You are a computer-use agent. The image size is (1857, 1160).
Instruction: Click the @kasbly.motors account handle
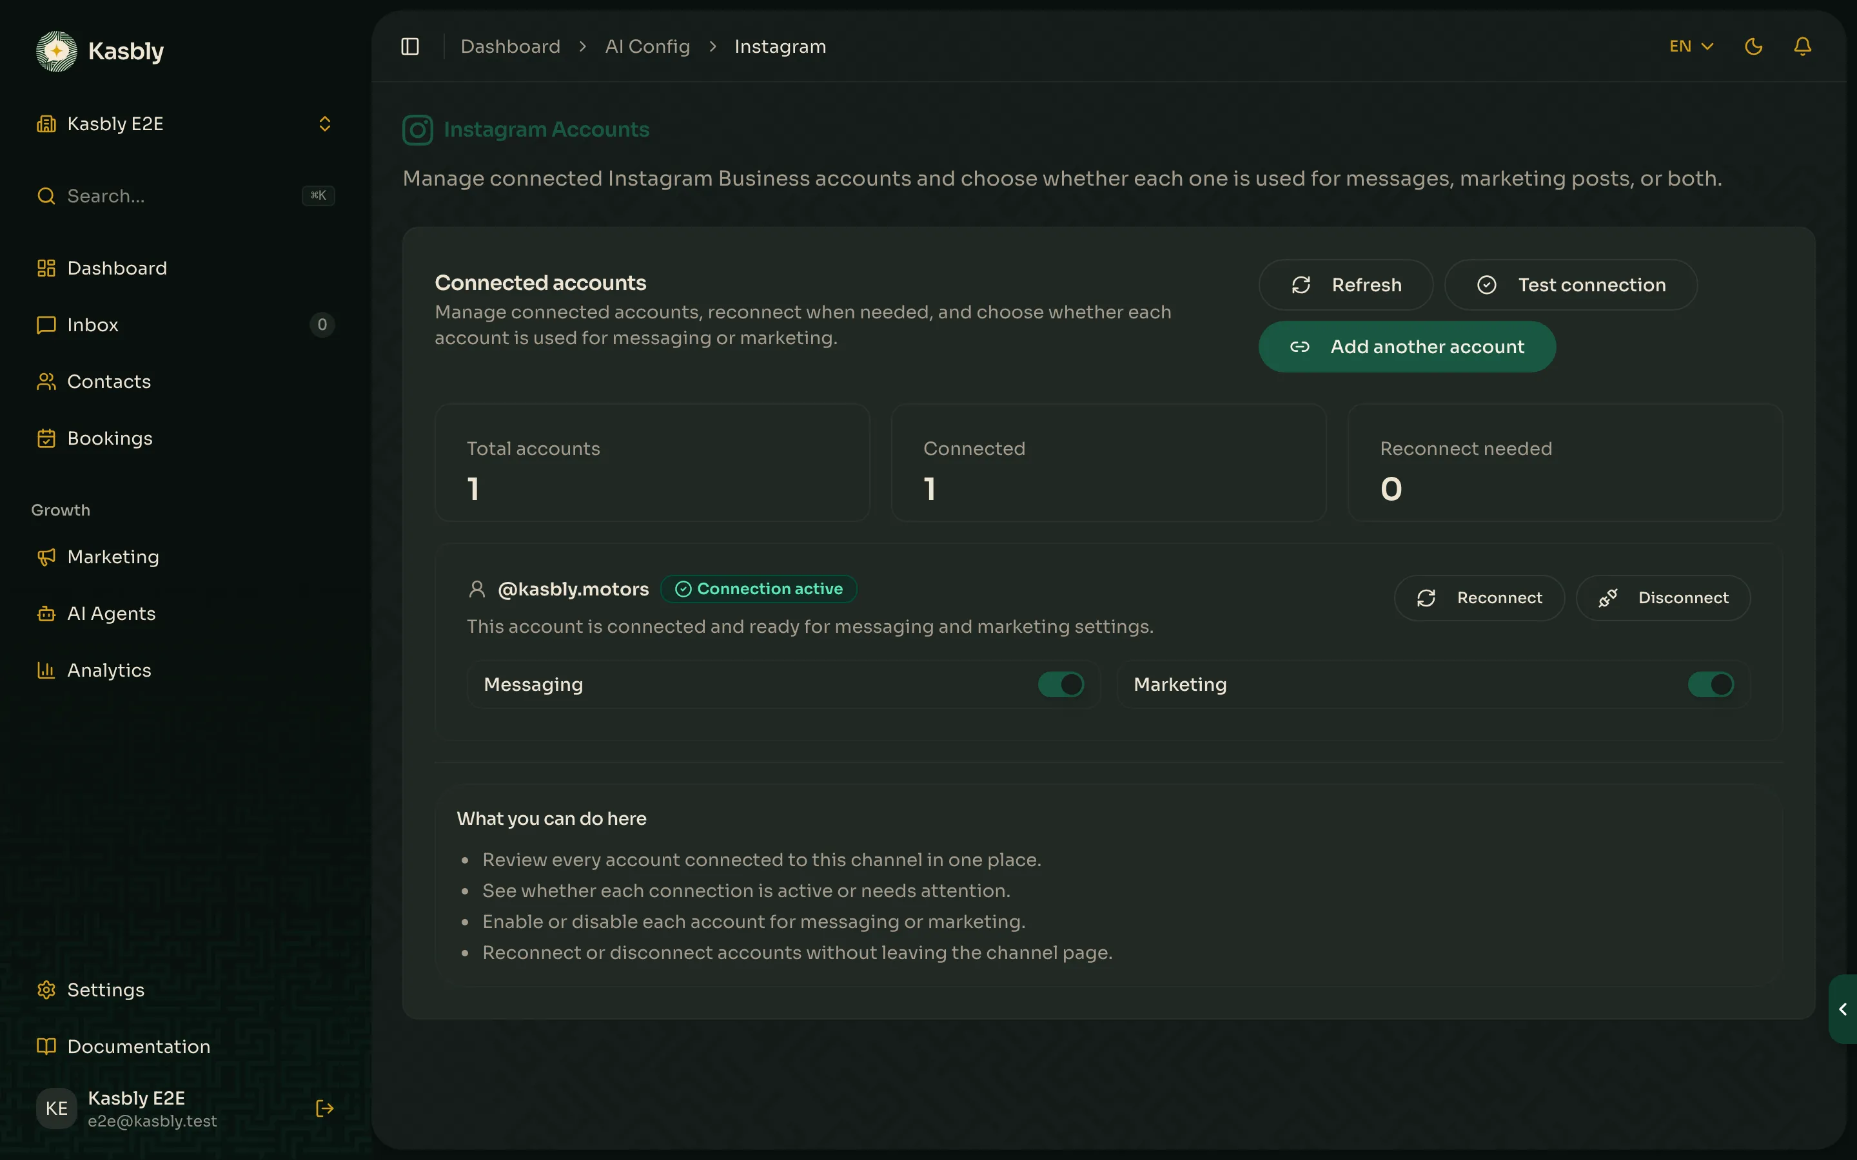tap(573, 589)
